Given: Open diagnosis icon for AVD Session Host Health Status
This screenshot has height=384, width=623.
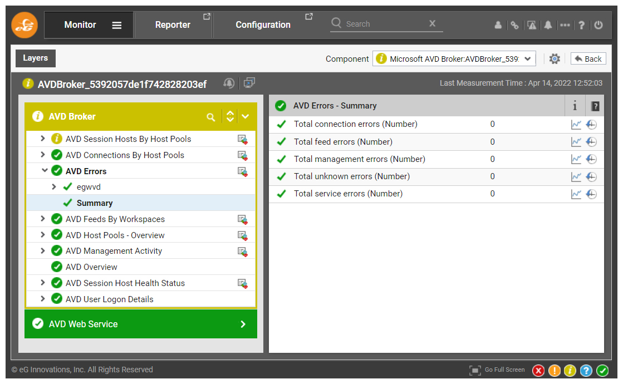Looking at the screenshot, I should click(243, 283).
